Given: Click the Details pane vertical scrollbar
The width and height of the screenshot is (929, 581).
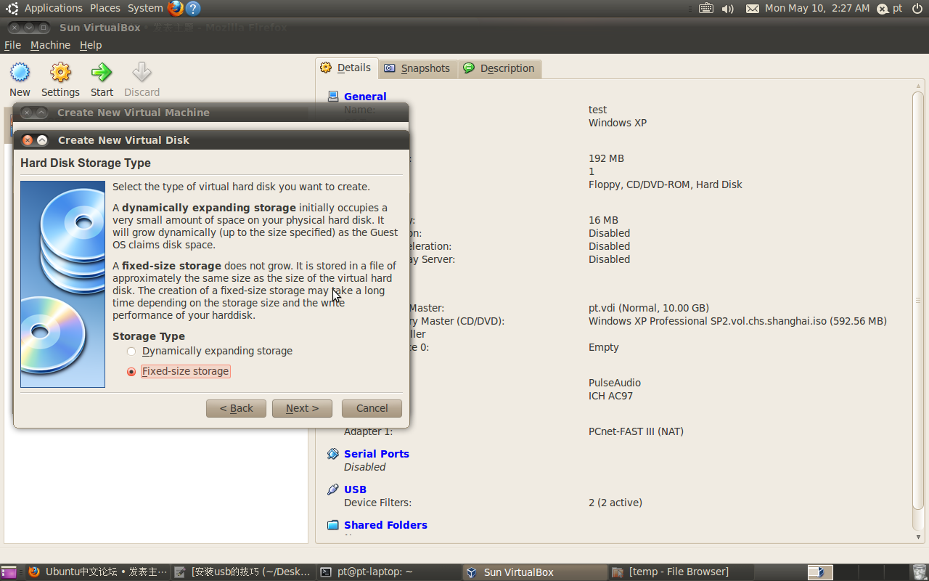Looking at the screenshot, I should (x=918, y=301).
